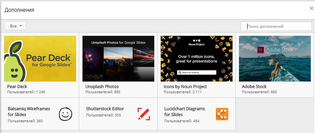Click the Пользователей: 660 text
The height and width of the screenshot is (133, 315).
(x=259, y=92)
